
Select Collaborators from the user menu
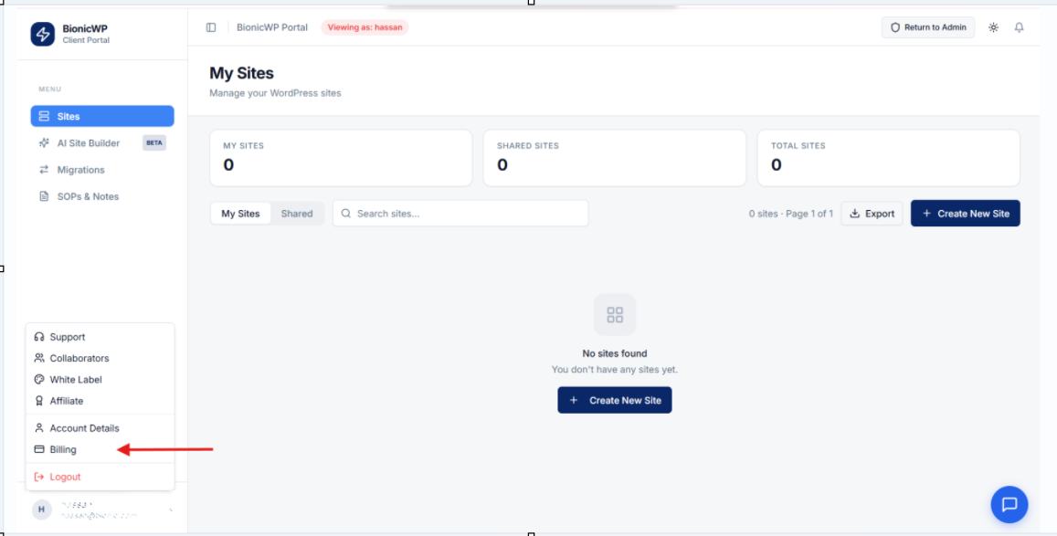[x=100, y=358]
